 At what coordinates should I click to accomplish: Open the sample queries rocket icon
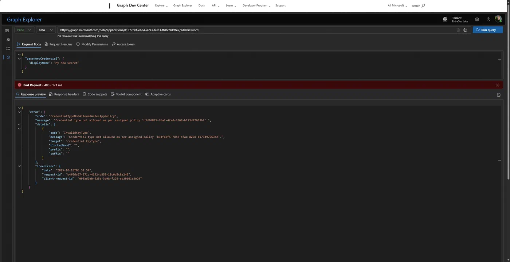point(8,40)
